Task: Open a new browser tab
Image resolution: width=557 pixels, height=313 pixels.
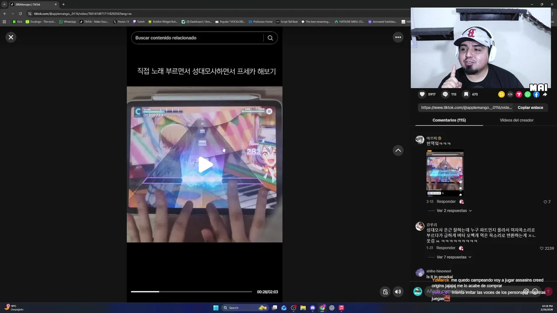Action: tap(63, 4)
